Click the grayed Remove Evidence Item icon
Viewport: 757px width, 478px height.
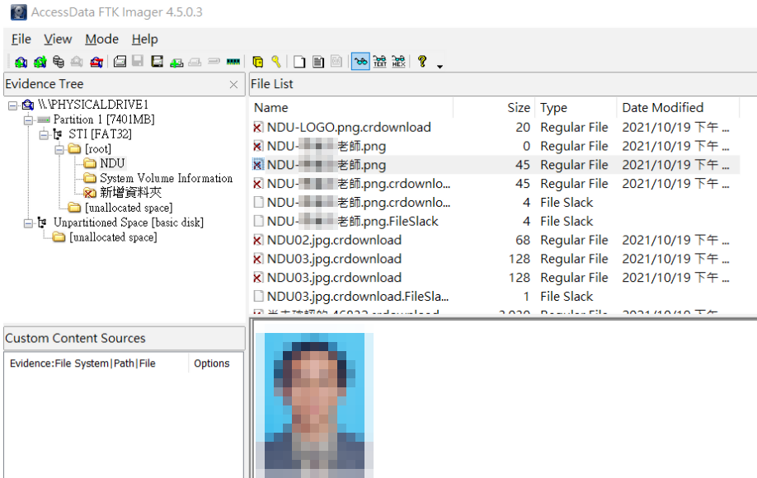point(77,62)
